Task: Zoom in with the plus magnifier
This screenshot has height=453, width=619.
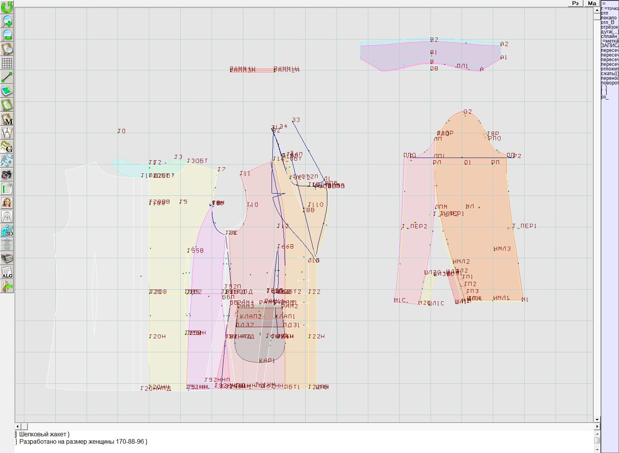Action: pos(7,21)
